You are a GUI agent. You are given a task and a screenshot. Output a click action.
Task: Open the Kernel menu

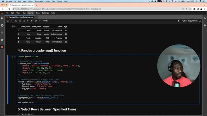click(31, 13)
